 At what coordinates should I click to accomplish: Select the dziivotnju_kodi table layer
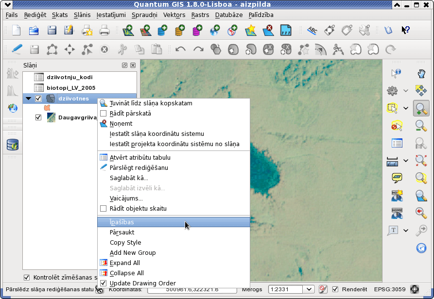69,77
